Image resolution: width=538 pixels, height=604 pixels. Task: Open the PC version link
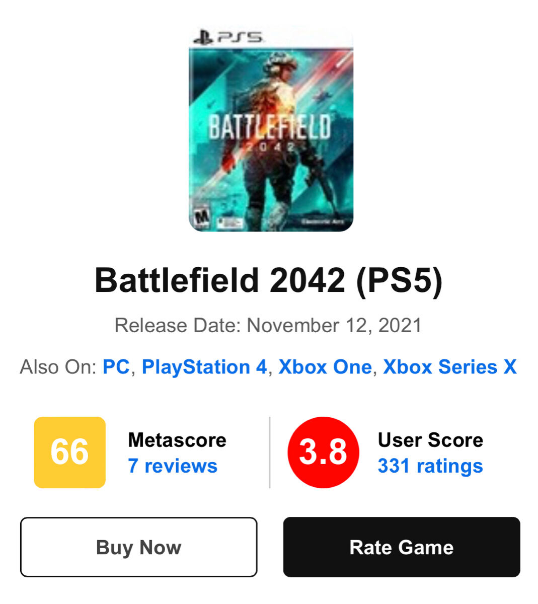click(116, 367)
